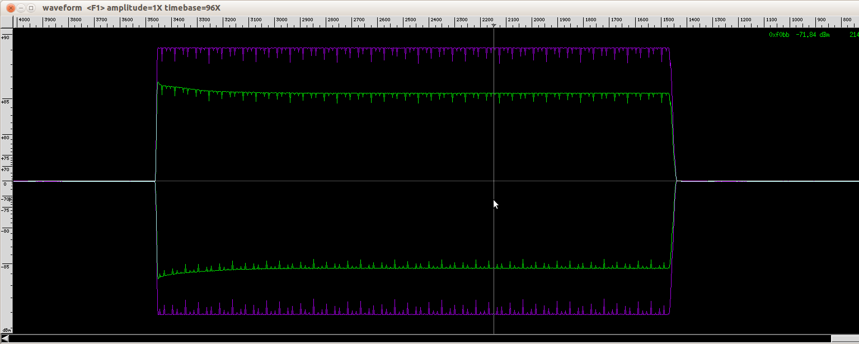Screen dimensions: 859x344
Task: Click the 800 mark on time ruler
Action: (847, 20)
